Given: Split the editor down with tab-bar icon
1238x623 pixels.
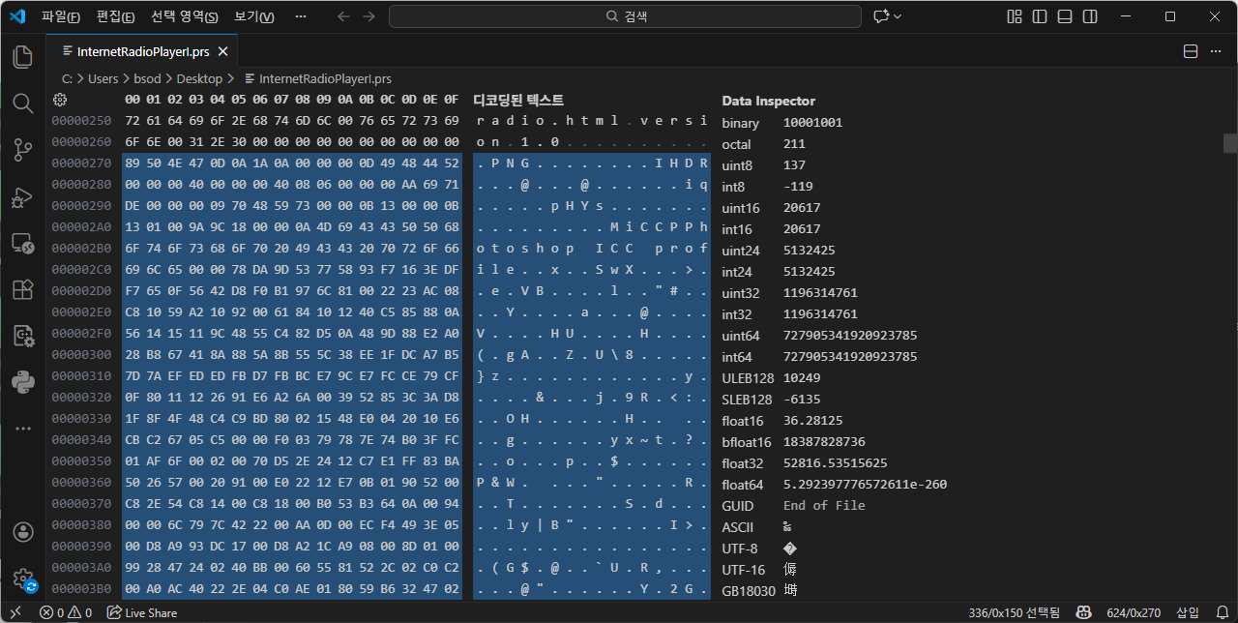Looking at the screenshot, I should (x=1191, y=51).
